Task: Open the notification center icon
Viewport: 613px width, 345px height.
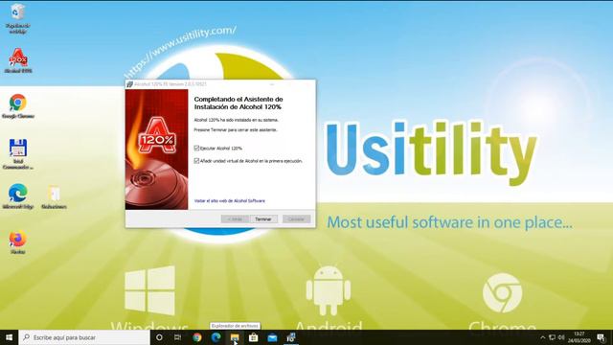Action: (x=601, y=337)
